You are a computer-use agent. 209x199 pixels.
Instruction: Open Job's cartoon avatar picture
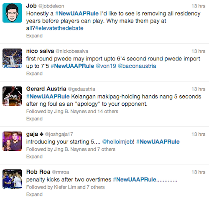(x=12, y=13)
